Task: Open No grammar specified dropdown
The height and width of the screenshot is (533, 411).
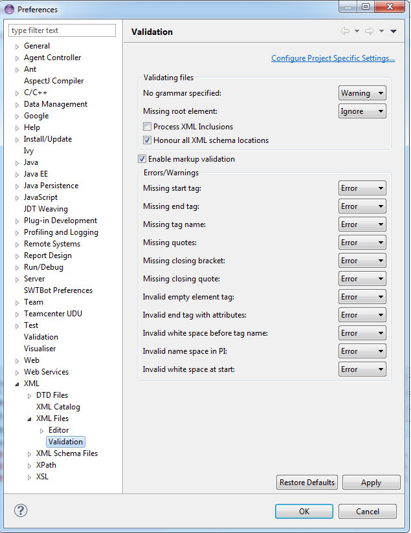Action: (x=362, y=92)
